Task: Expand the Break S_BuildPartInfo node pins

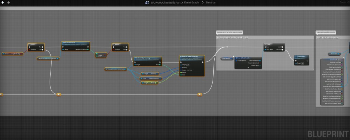Action: [x=247, y=68]
